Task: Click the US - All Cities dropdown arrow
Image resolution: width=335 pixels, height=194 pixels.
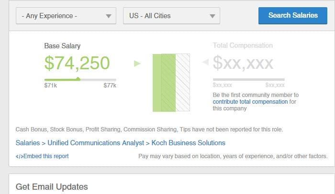Action: click(212, 16)
